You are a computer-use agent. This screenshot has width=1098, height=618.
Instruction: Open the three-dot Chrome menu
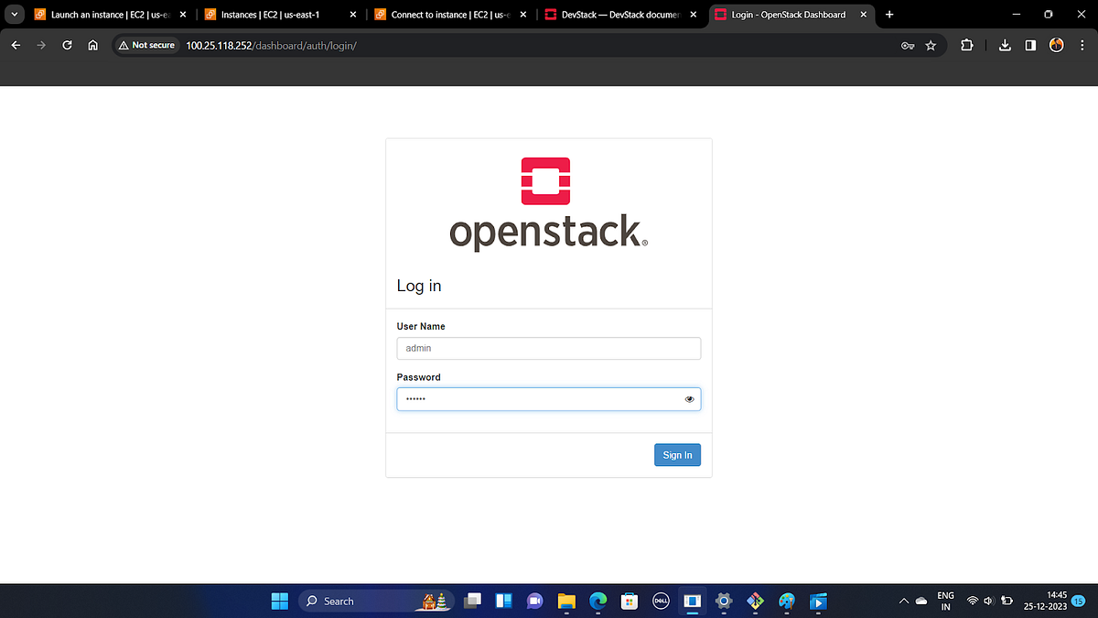point(1082,45)
